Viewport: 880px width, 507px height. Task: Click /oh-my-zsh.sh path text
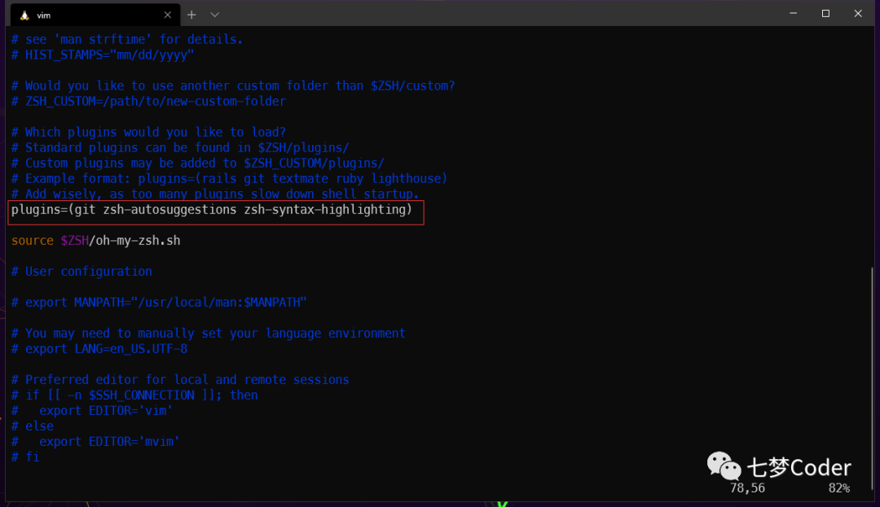(x=134, y=240)
